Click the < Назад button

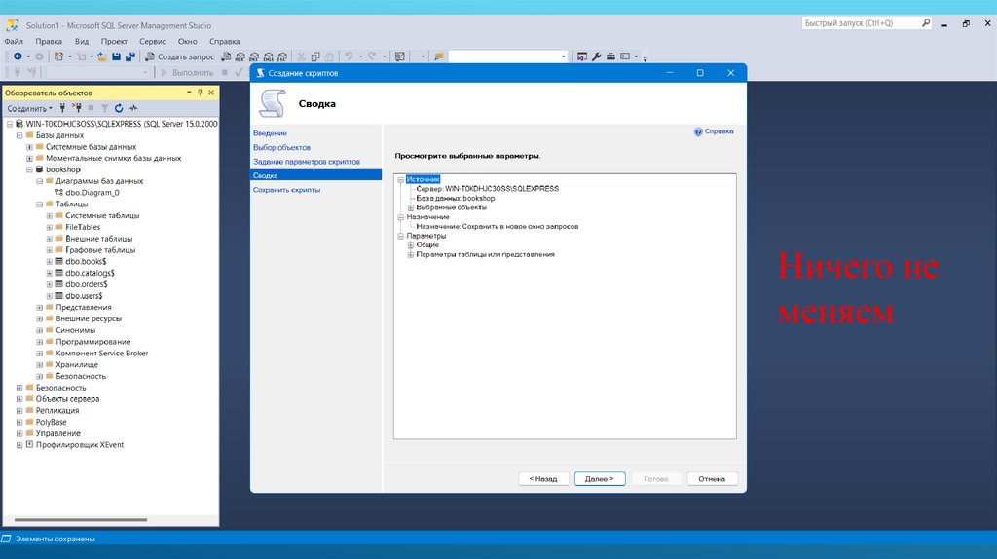click(543, 479)
